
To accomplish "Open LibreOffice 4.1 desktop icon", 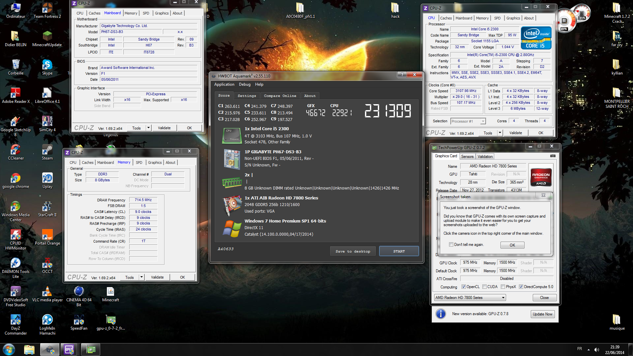I will [47, 96].
